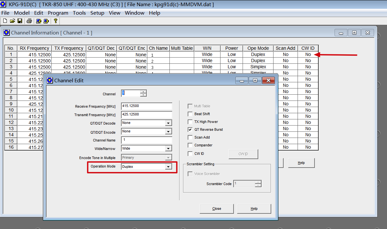Read data from the radio to the PC
Viewport: 387px width, 229px height.
(38, 21)
